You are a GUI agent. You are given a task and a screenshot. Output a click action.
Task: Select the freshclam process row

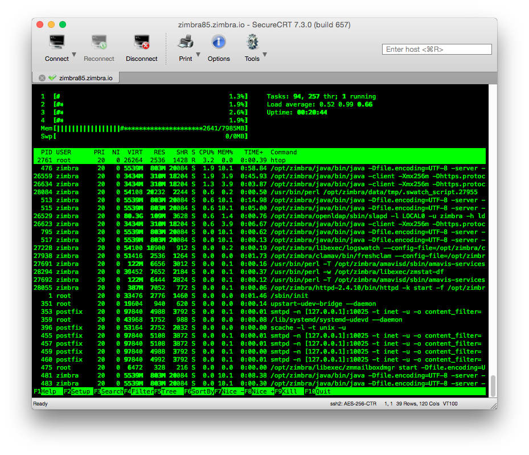(x=260, y=256)
